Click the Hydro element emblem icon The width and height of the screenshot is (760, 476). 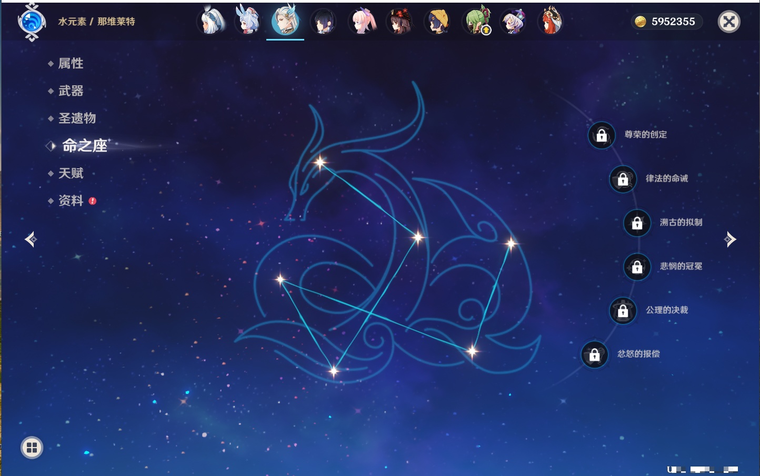pyautogui.click(x=31, y=22)
